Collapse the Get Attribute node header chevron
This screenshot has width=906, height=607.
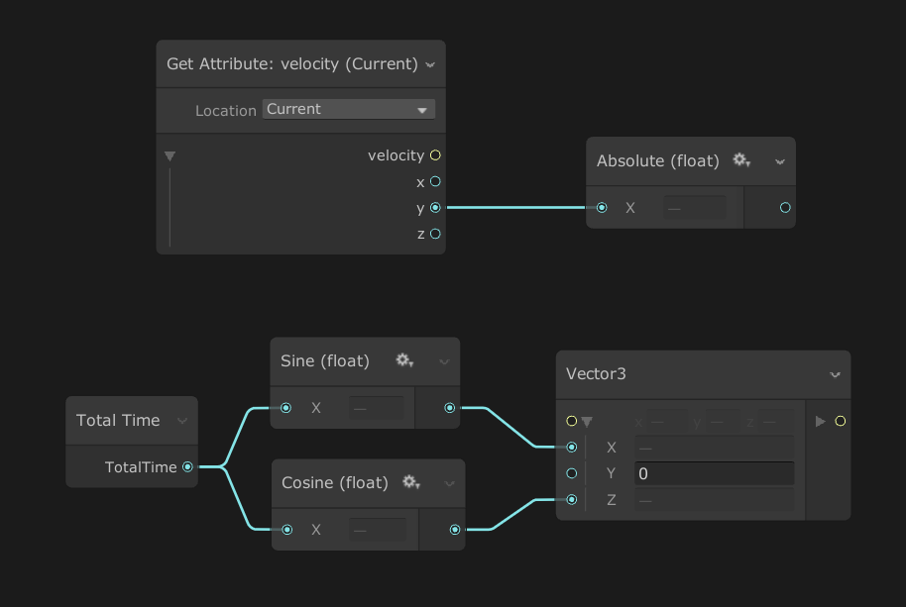pos(430,63)
